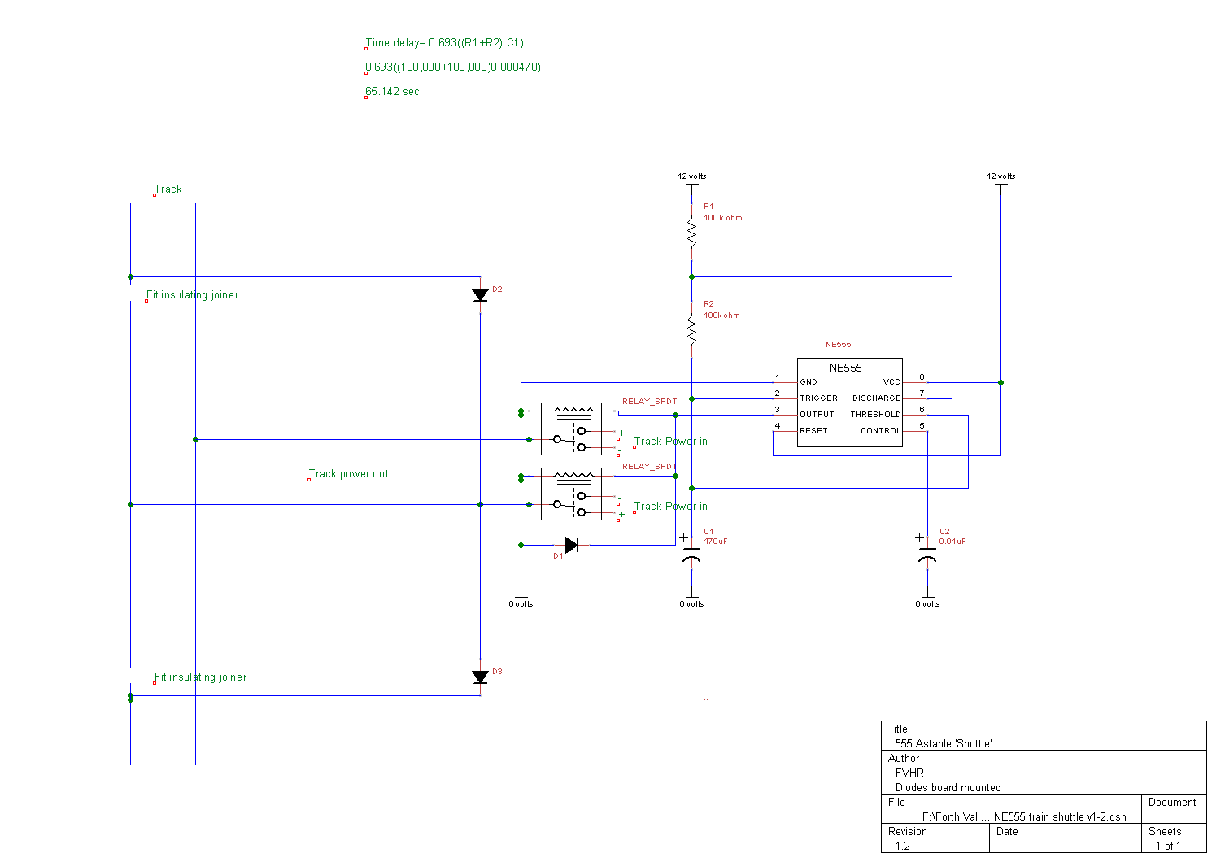This screenshot has height=862, width=1216.
Task: Select the '12 volts' label above R1
Action: pyautogui.click(x=692, y=176)
